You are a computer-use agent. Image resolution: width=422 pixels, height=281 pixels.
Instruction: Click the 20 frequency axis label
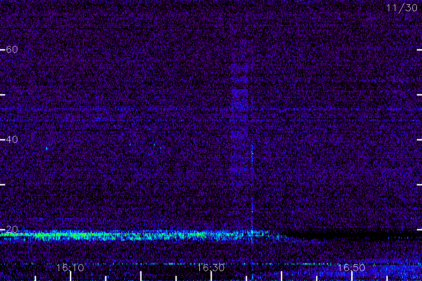pyautogui.click(x=12, y=229)
